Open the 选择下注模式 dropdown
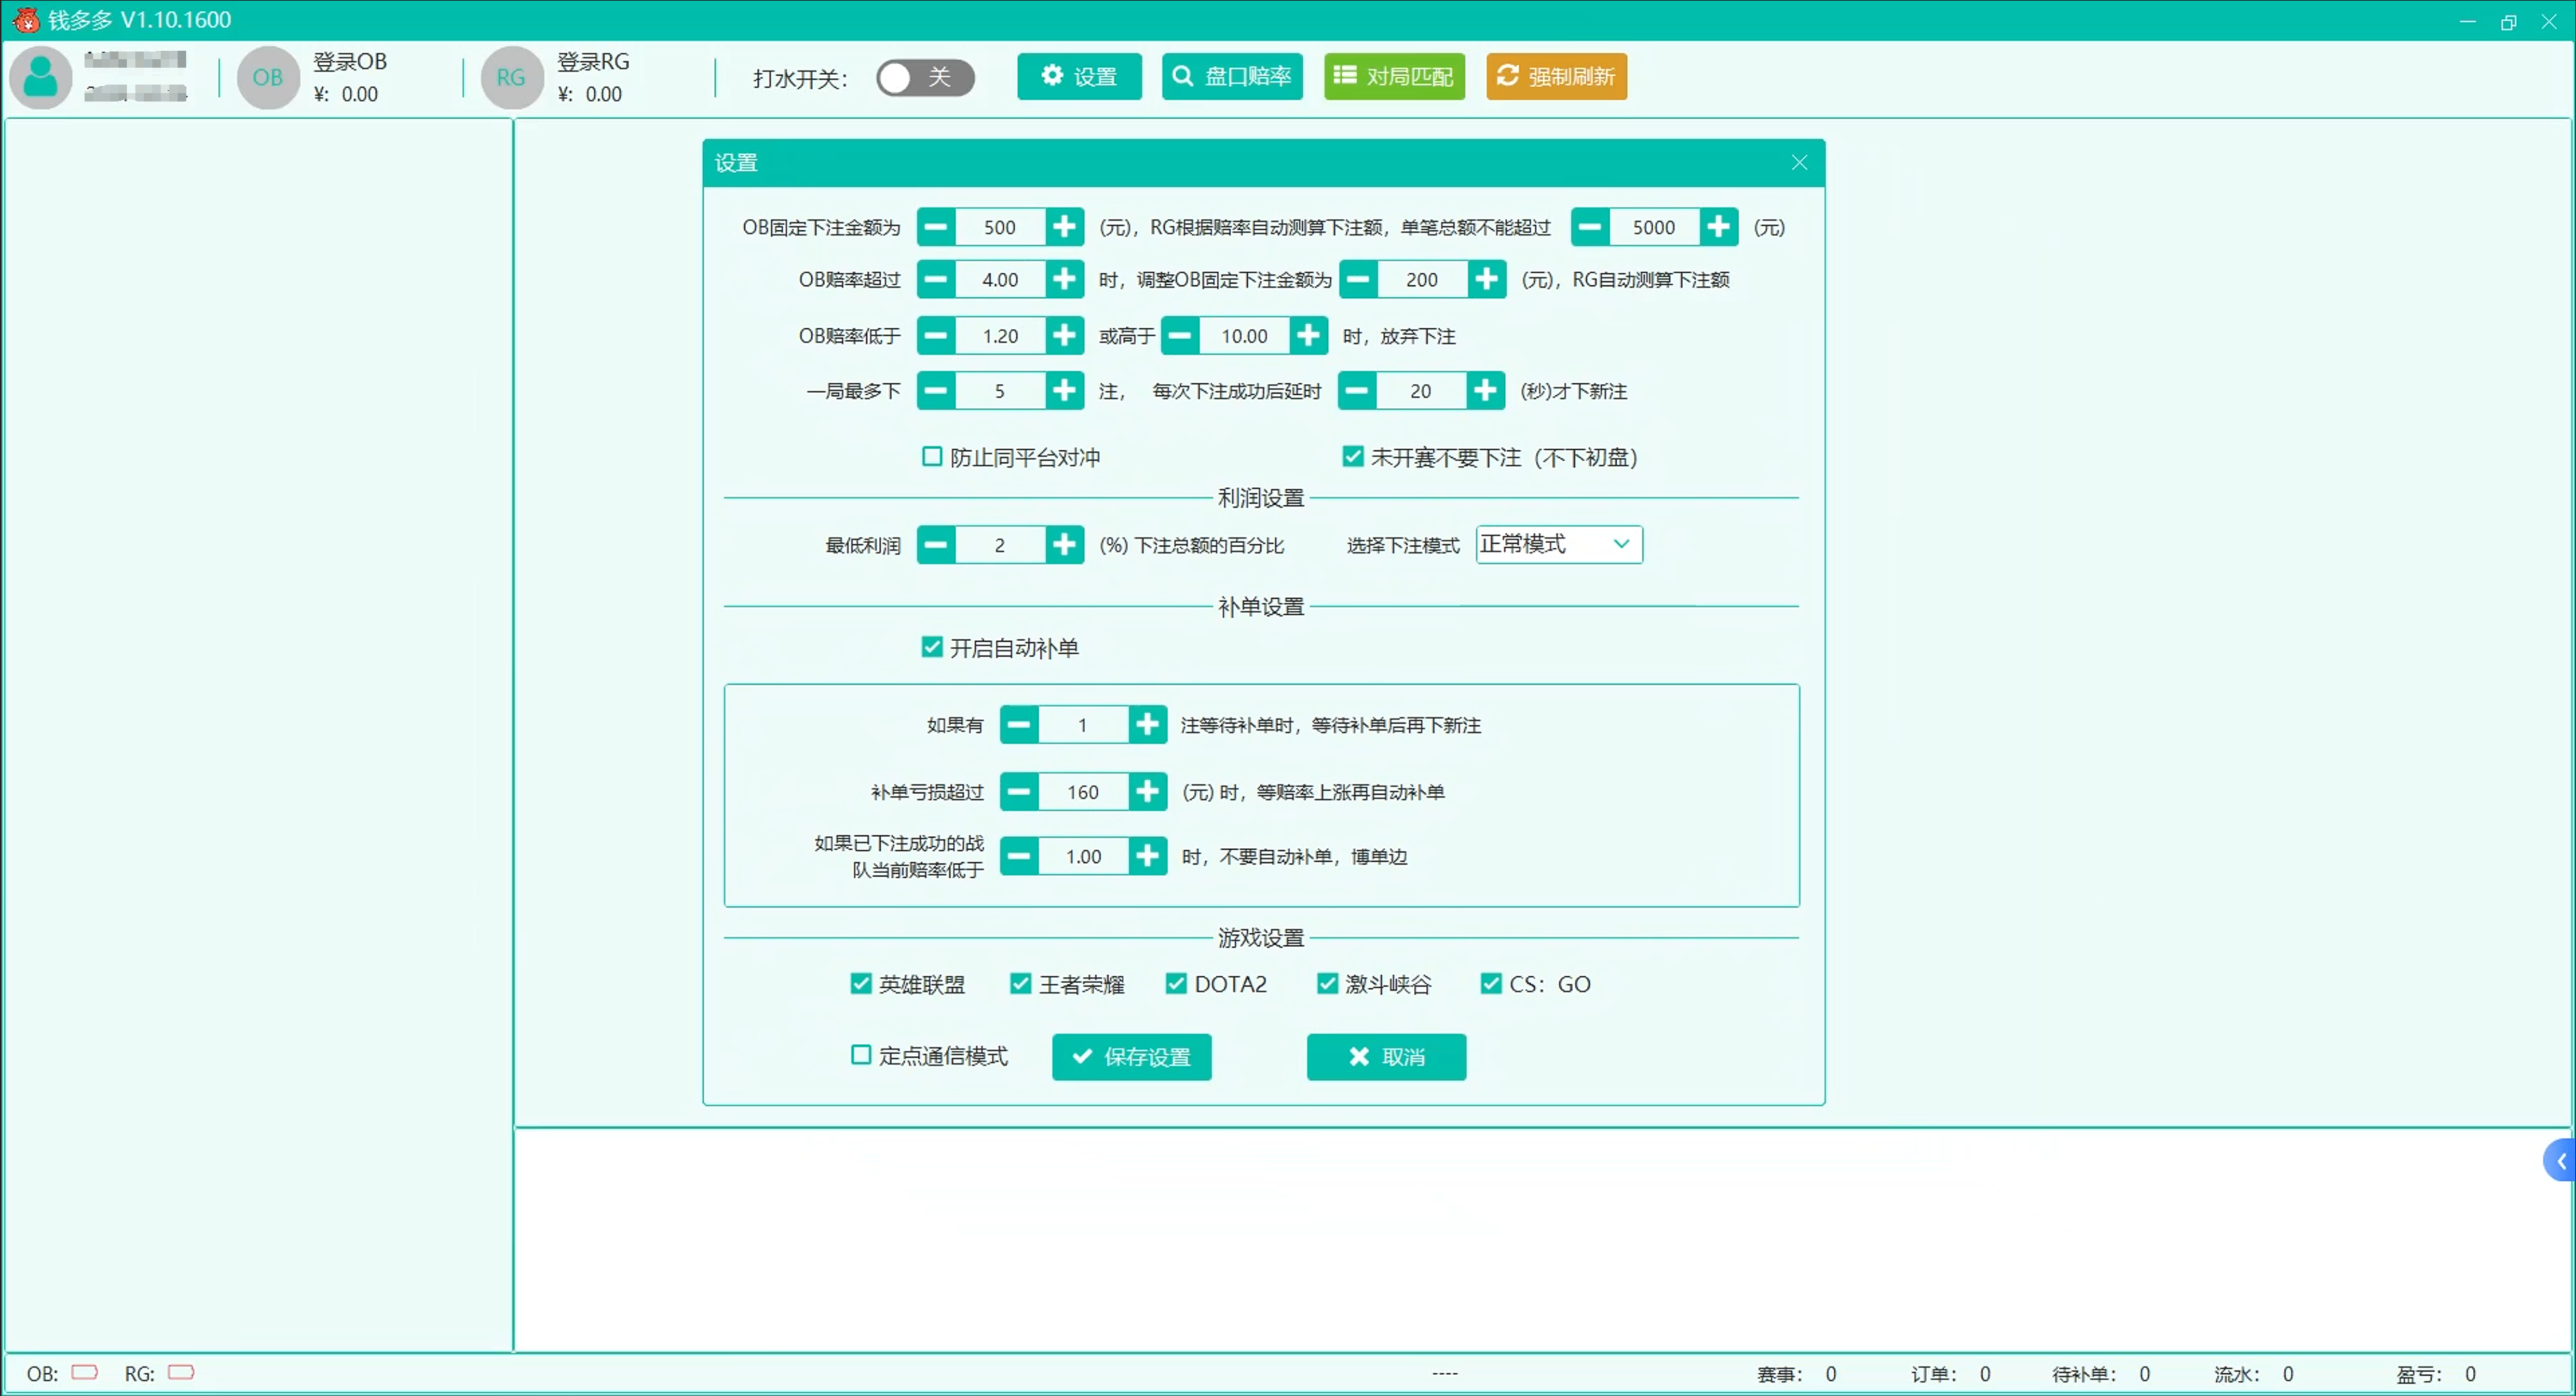This screenshot has height=1396, width=2576. click(1558, 544)
